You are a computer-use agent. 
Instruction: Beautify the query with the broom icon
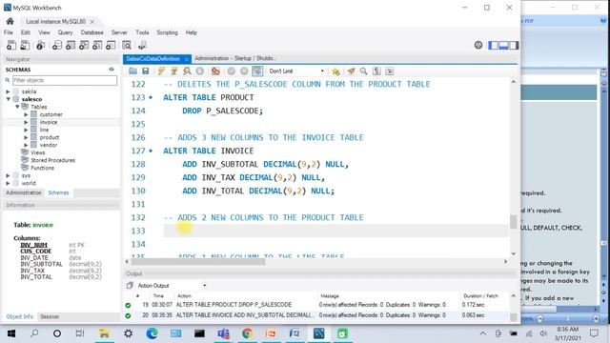351,71
